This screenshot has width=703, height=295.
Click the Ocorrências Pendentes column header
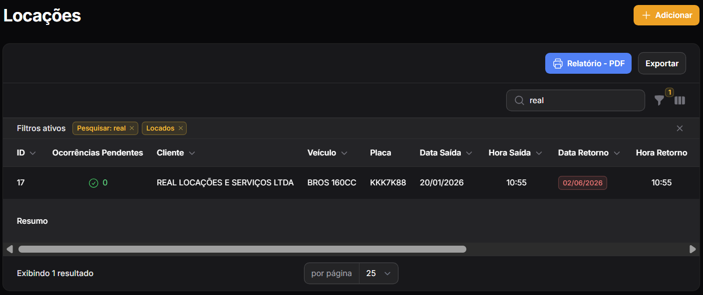tap(98, 153)
